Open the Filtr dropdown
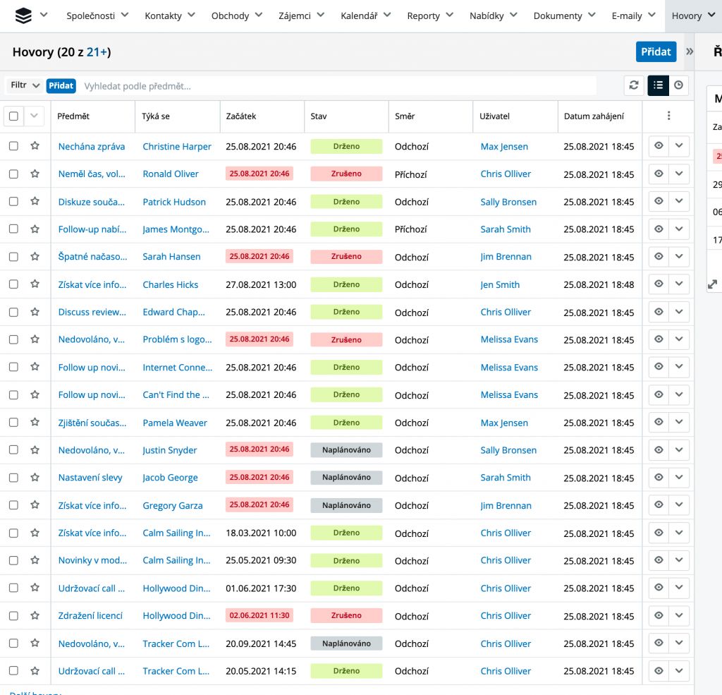This screenshot has width=722, height=695. pos(25,85)
